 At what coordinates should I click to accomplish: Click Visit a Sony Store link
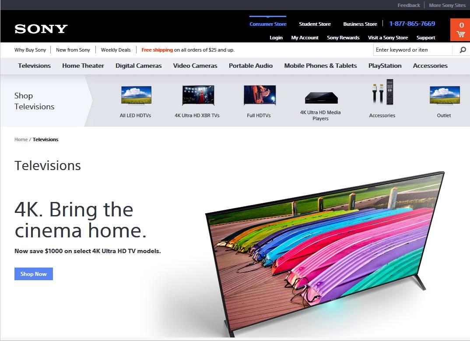point(388,38)
